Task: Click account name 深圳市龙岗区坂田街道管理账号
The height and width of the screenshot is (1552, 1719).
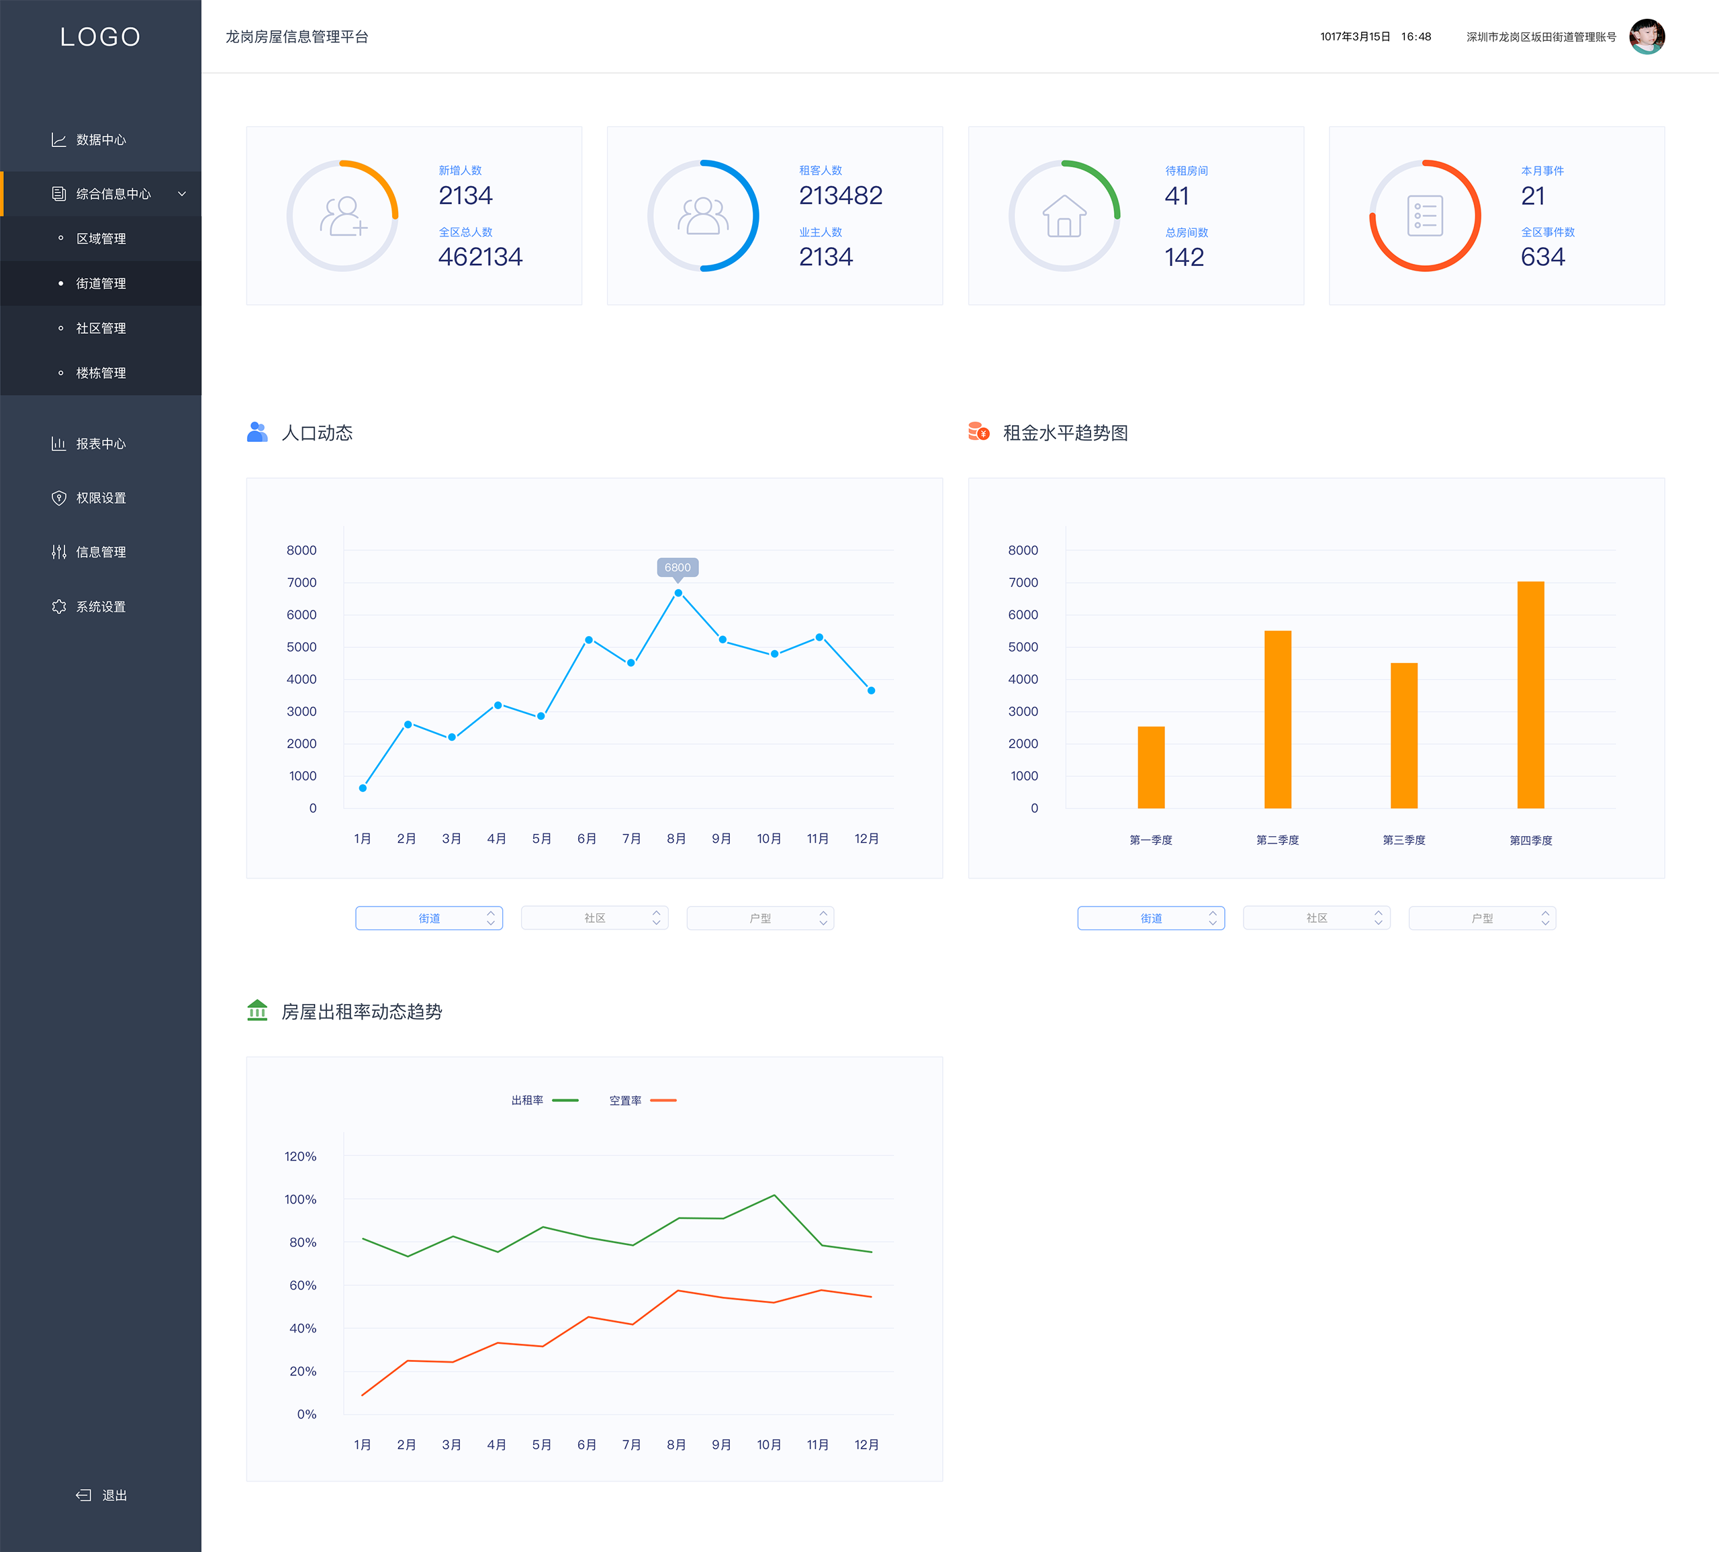Action: click(x=1541, y=37)
